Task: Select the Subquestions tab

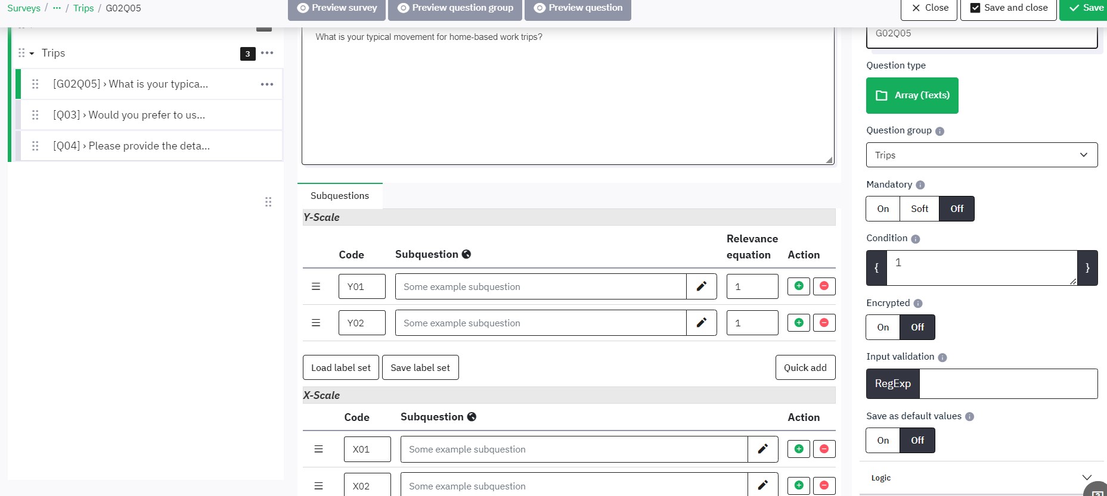Action: coord(340,196)
